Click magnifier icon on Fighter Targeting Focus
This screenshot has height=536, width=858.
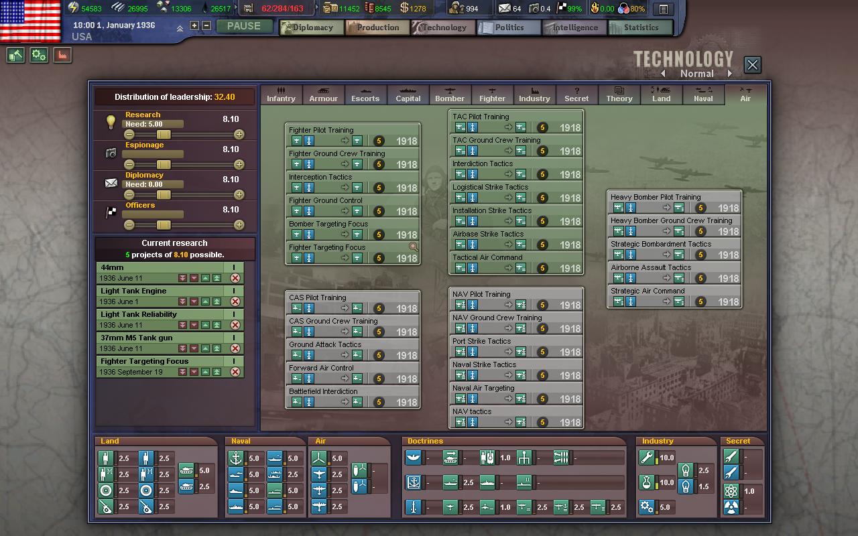point(414,247)
